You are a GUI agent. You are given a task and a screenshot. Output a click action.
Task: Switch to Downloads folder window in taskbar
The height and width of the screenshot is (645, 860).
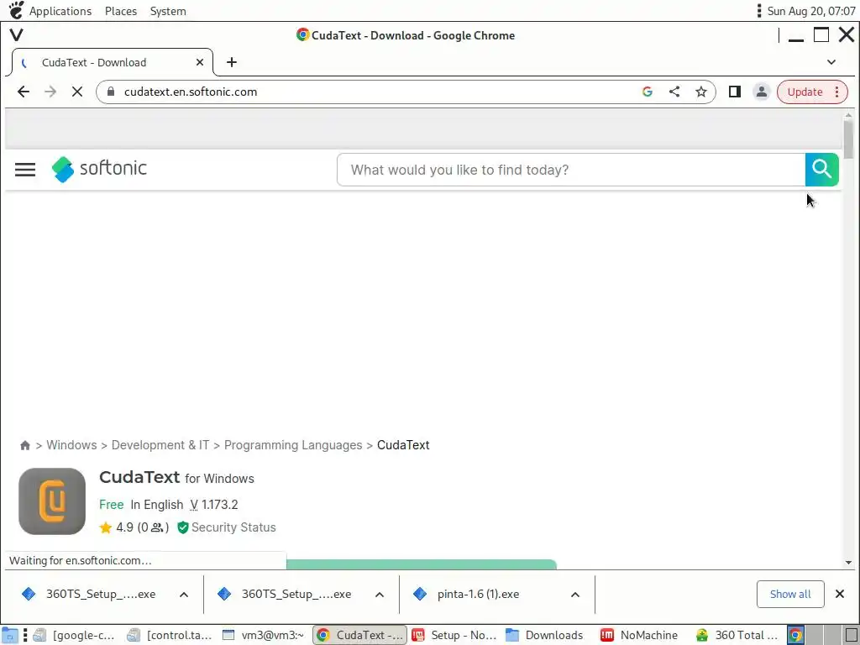click(x=544, y=635)
